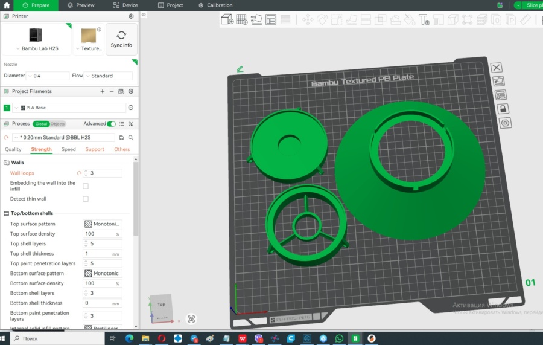Click the Add model cube icon
The height and width of the screenshot is (345, 543).
coord(227,20)
